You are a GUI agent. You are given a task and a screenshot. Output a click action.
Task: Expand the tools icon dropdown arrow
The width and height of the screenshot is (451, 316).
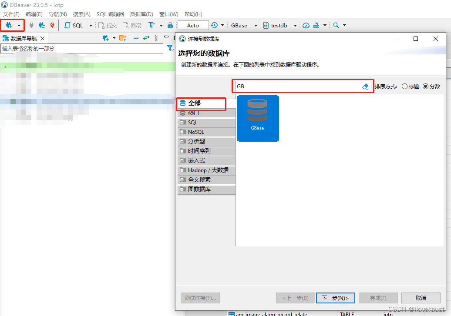(x=325, y=25)
